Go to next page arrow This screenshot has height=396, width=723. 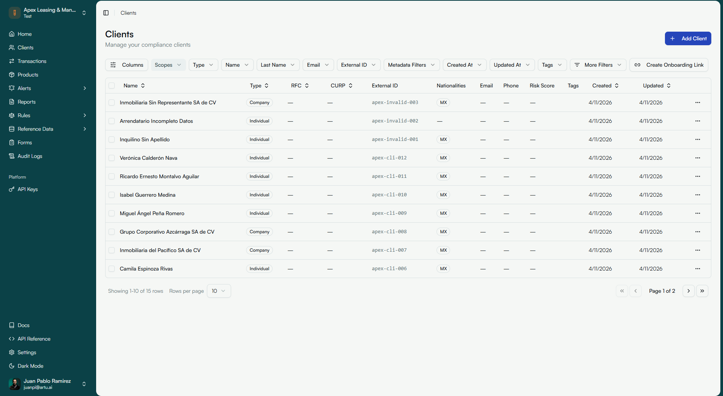[689, 291]
